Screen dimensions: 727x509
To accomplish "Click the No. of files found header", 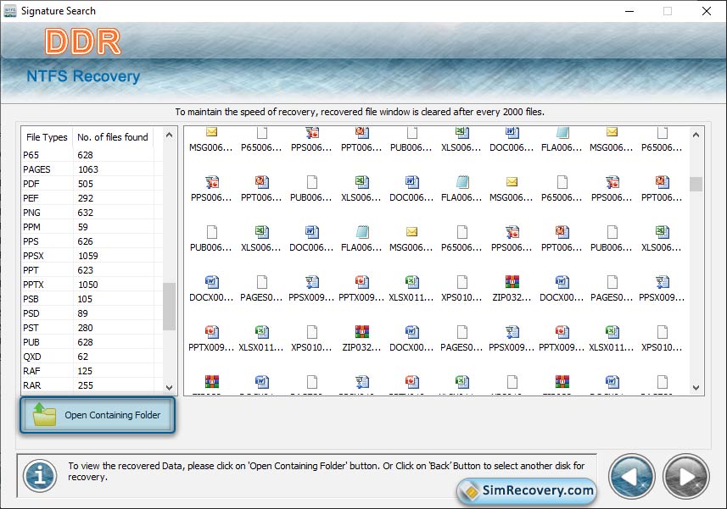I will coord(113,137).
